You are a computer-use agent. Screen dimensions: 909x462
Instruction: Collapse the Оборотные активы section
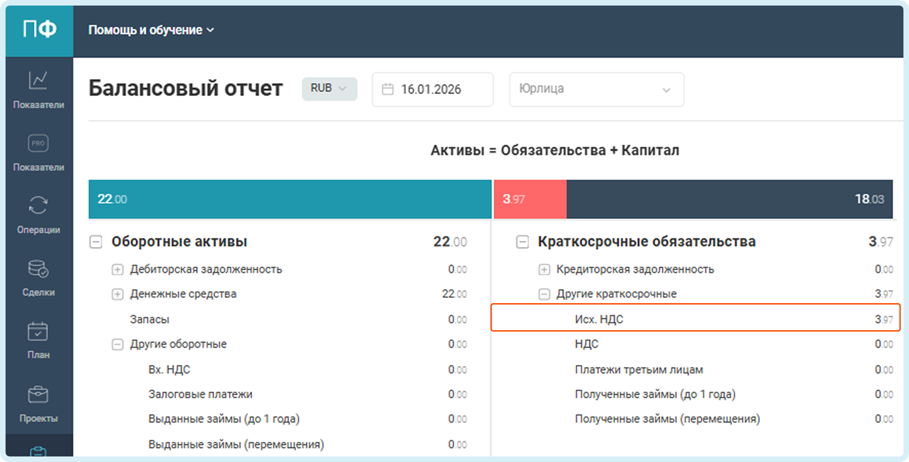(95, 242)
